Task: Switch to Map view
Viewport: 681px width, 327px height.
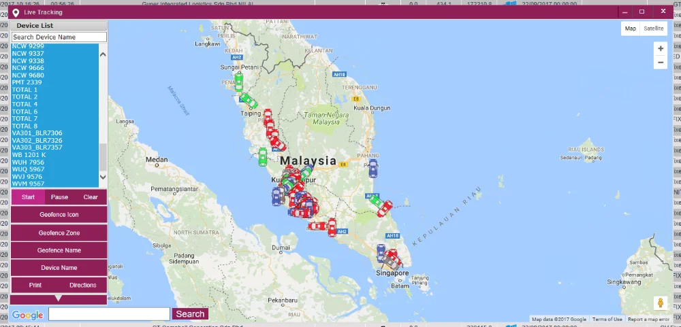Action: (x=630, y=29)
